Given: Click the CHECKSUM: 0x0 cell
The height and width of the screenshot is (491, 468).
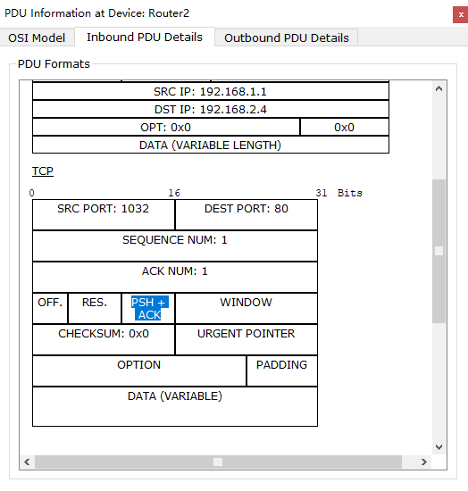Looking at the screenshot, I should coord(104,340).
